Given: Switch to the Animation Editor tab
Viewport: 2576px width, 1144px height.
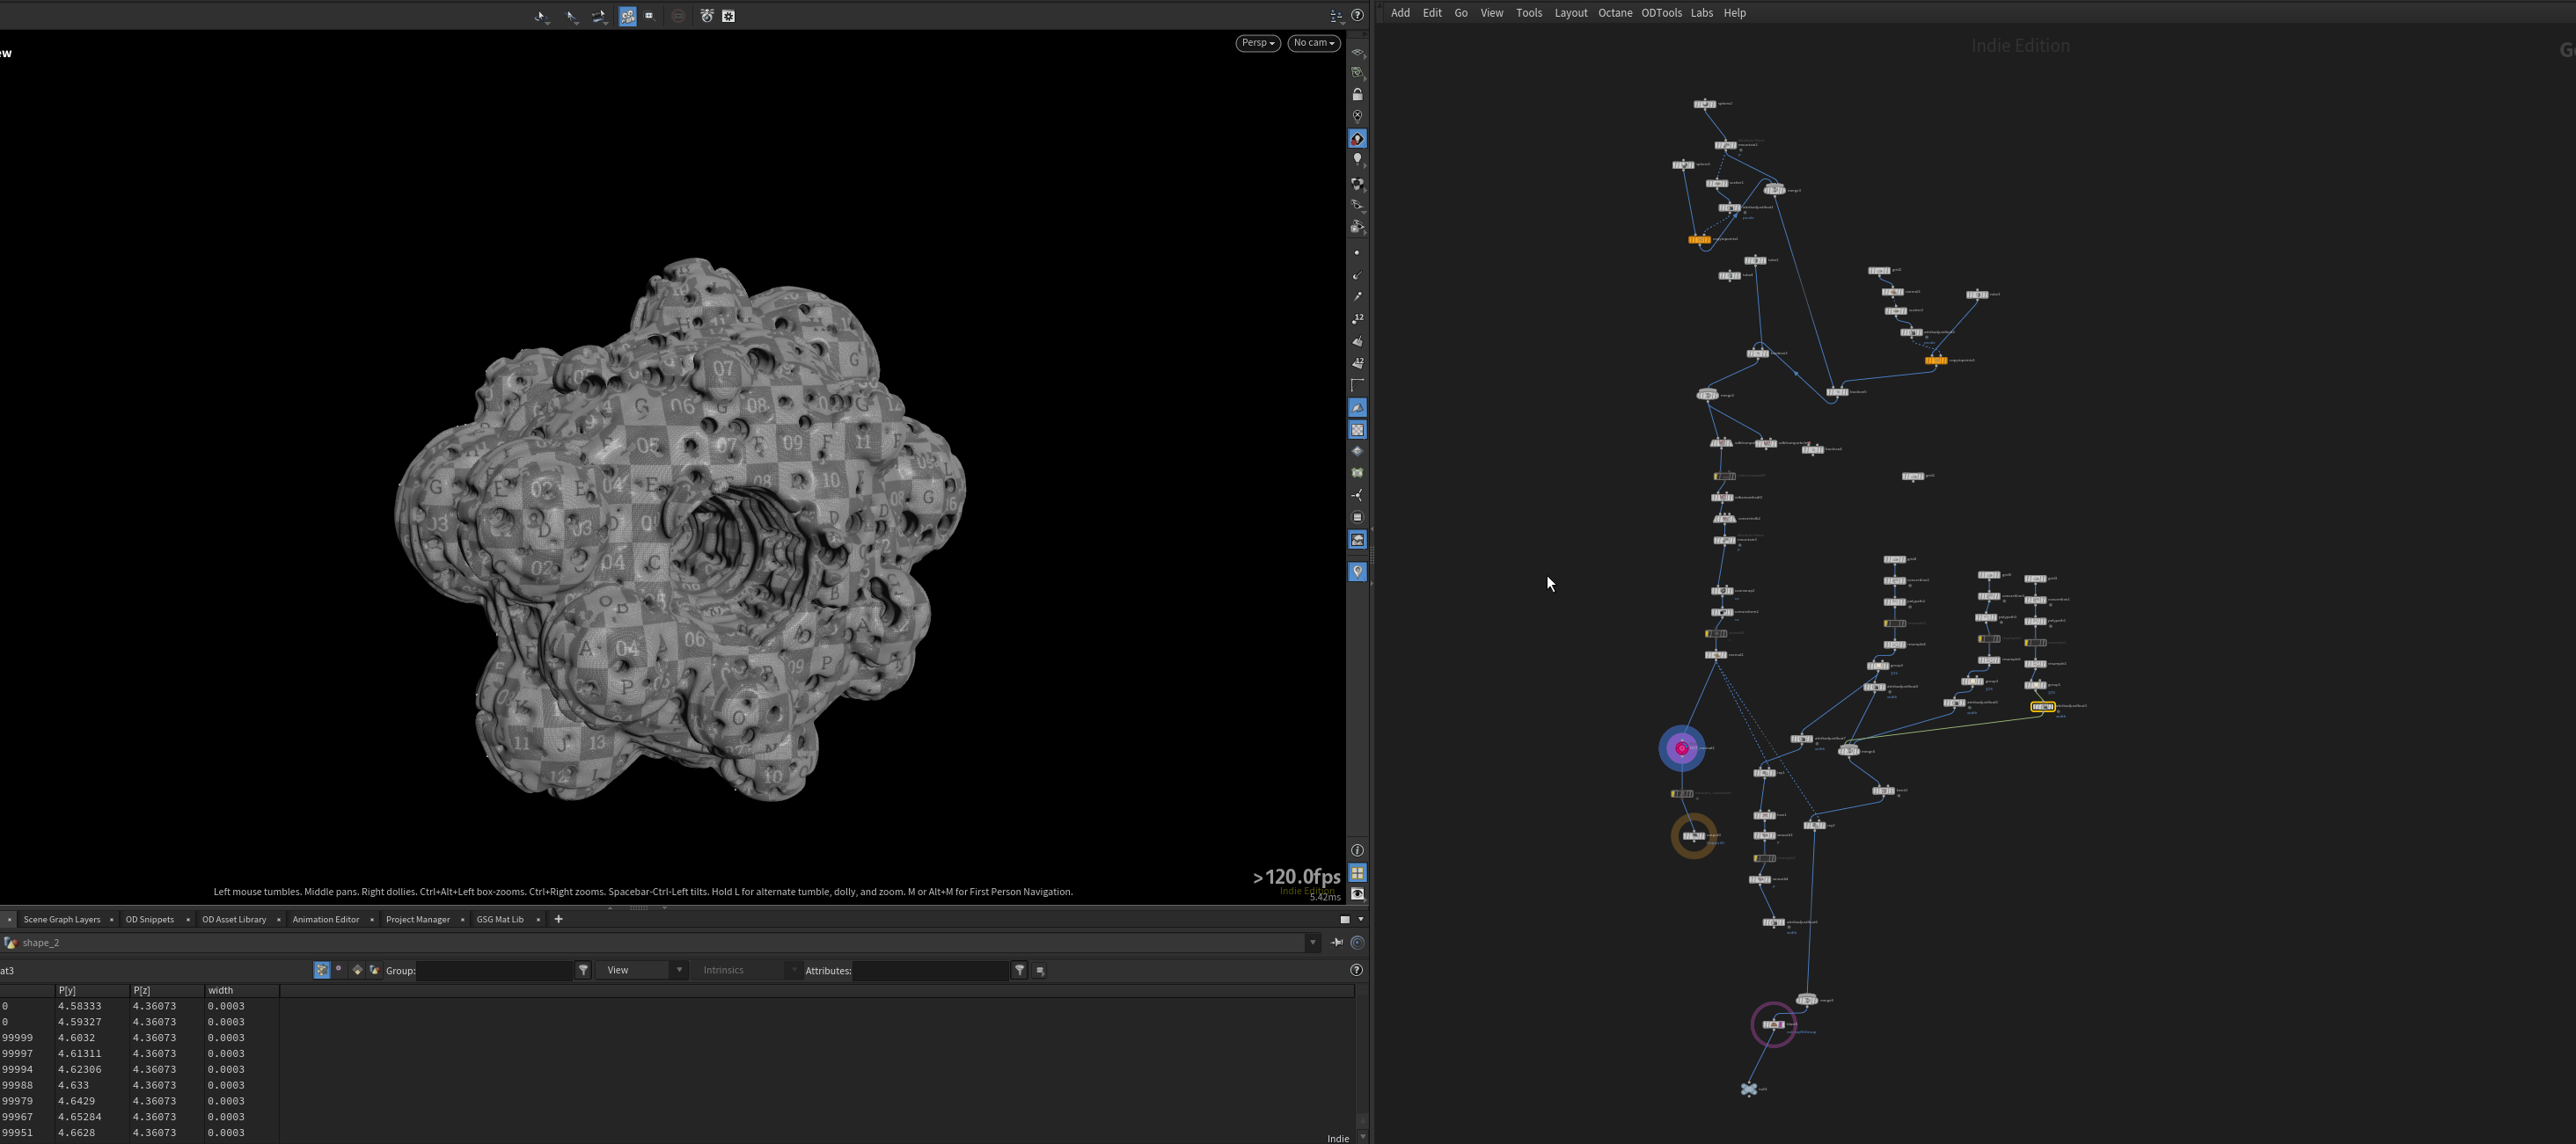Looking at the screenshot, I should click(x=326, y=919).
